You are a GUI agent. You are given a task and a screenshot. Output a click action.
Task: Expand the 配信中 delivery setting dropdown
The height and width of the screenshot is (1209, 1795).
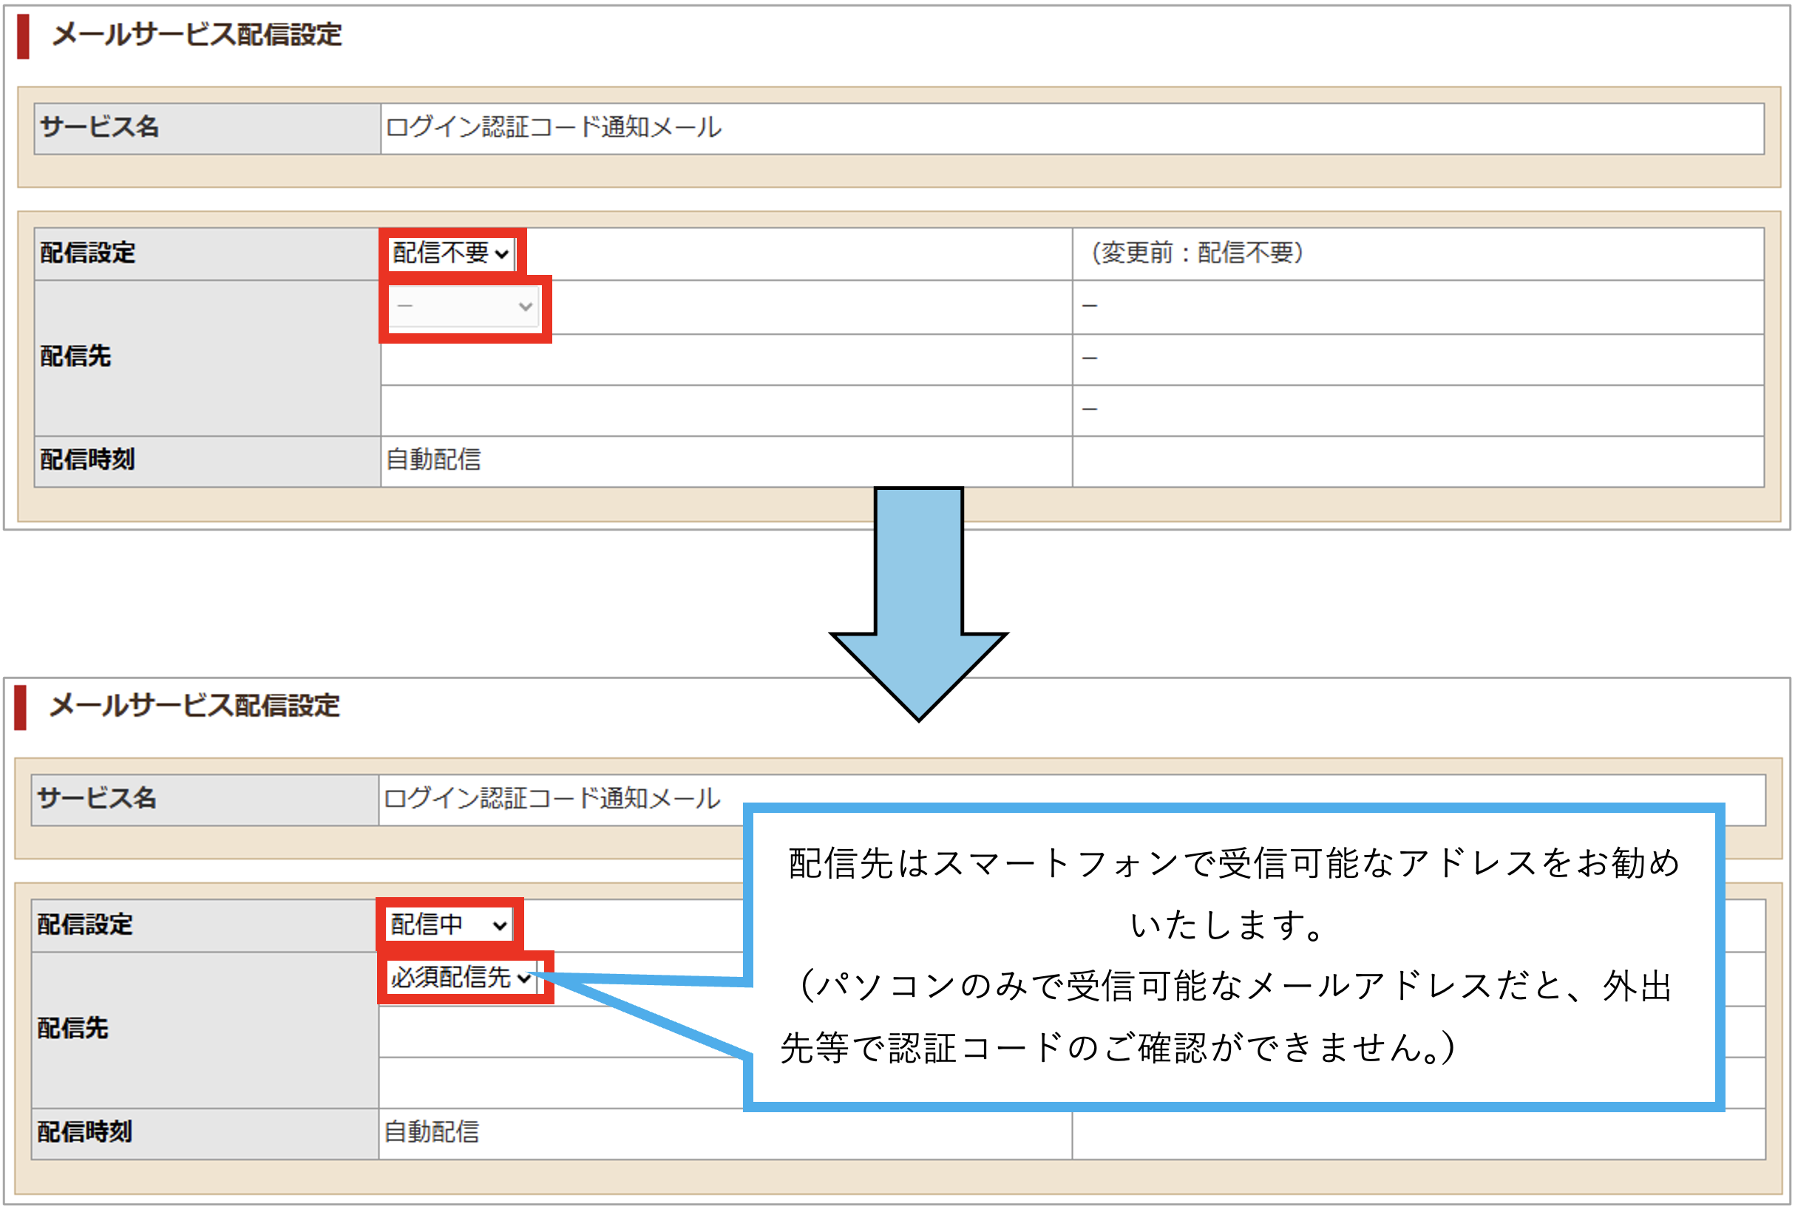tap(449, 924)
